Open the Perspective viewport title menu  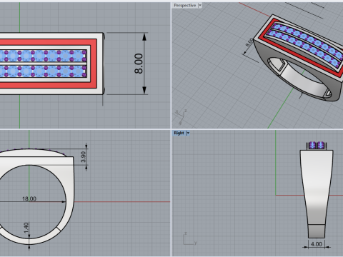coord(185,6)
